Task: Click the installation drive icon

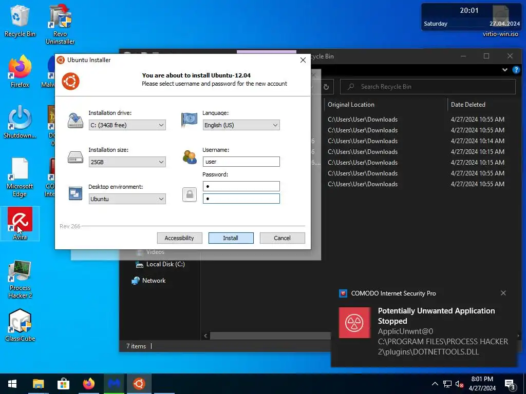Action: pyautogui.click(x=75, y=120)
